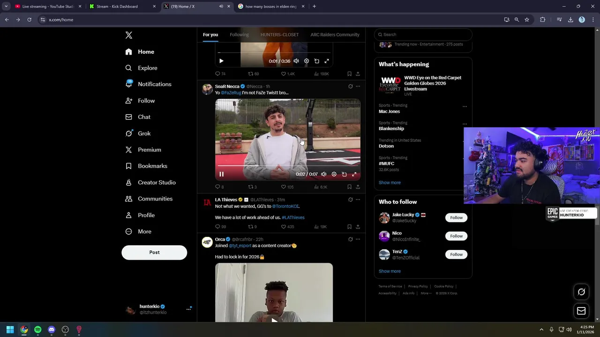600x337 pixels.
Task: Follow Jake Lucky
Action: 456,218
